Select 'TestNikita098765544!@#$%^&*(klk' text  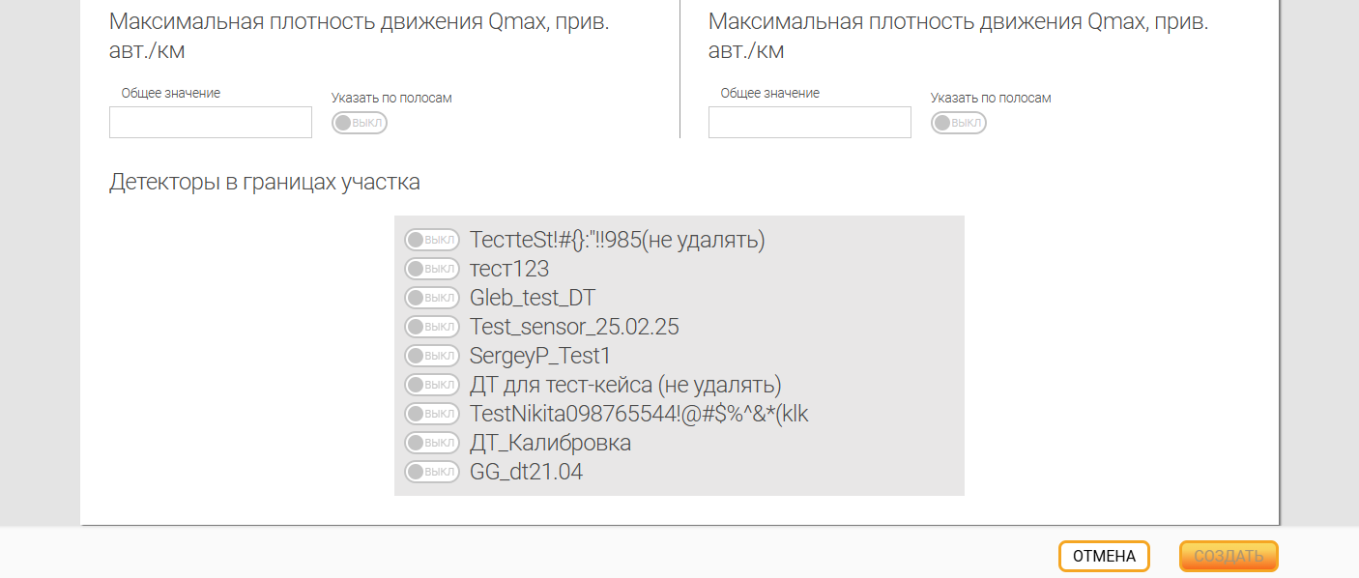coord(639,414)
